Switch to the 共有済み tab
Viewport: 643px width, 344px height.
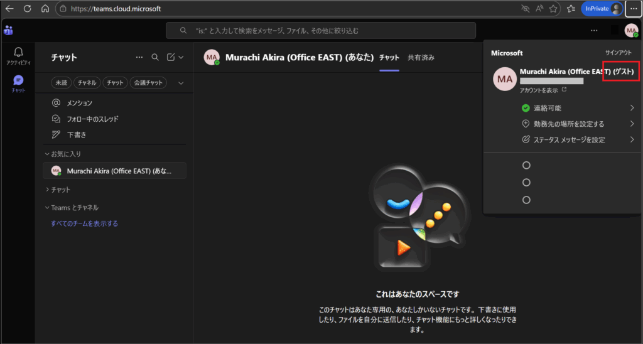(x=421, y=57)
